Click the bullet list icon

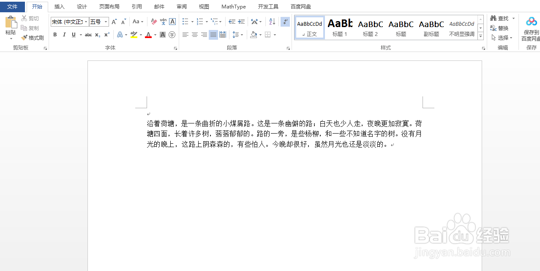click(185, 22)
